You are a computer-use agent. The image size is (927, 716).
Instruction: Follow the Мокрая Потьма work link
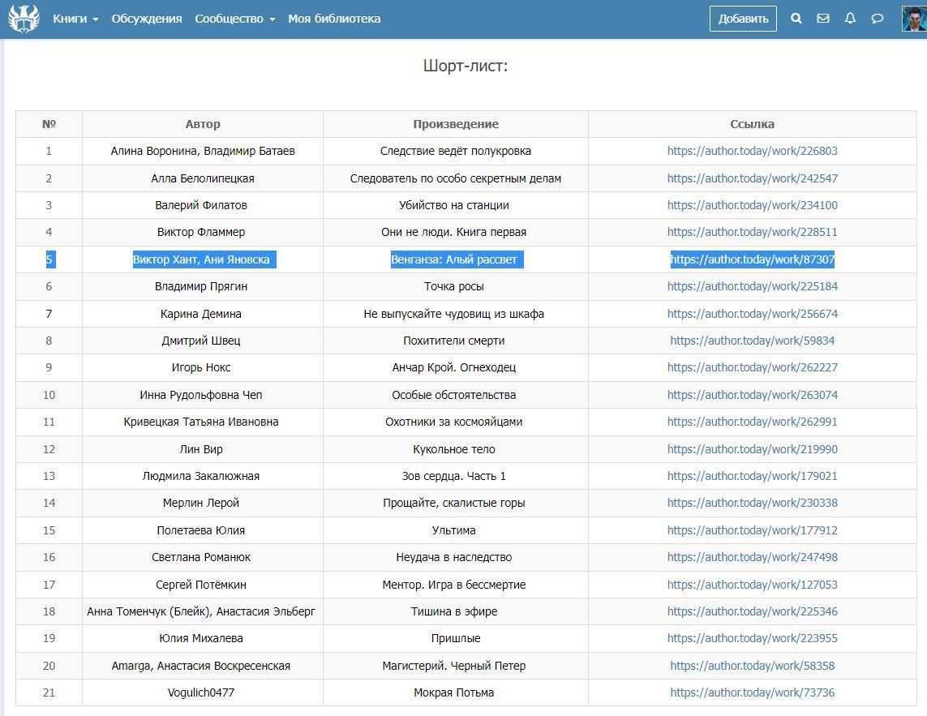752,692
